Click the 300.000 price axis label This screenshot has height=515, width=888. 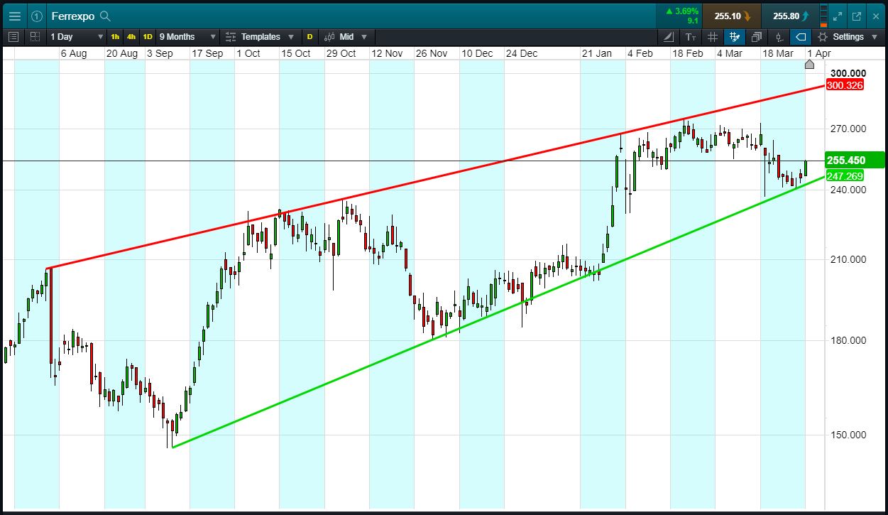pos(848,73)
